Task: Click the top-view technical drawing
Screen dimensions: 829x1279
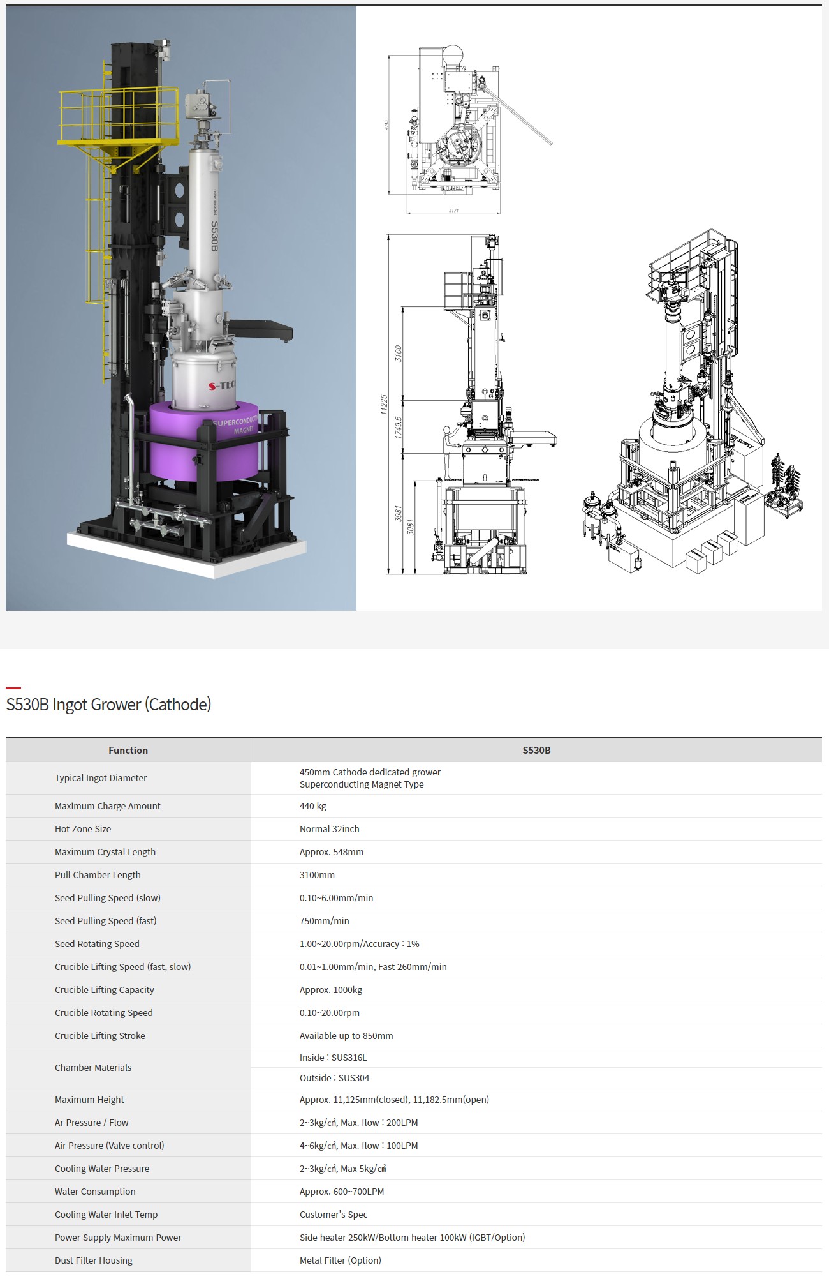Action: tap(469, 130)
